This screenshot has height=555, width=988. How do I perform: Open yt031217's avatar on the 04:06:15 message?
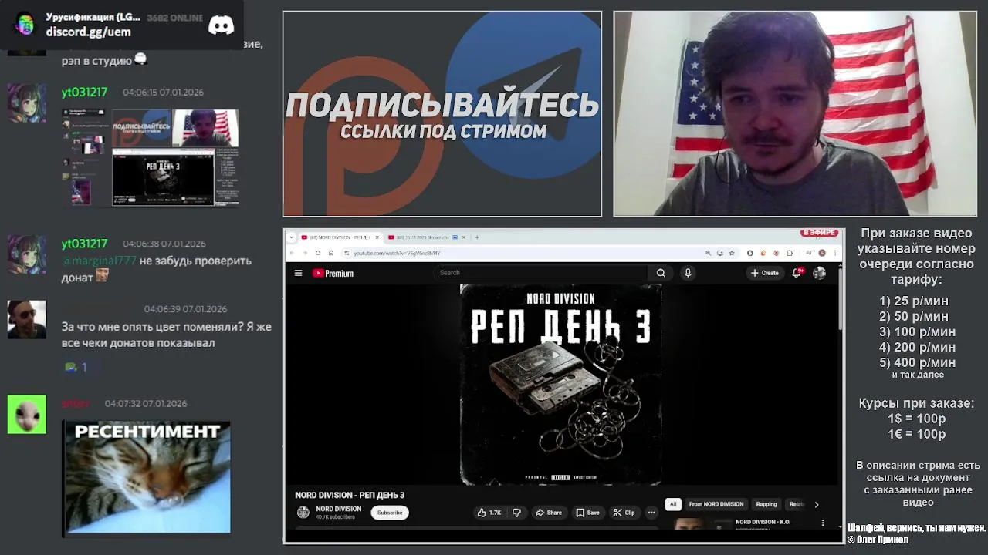pos(27,103)
